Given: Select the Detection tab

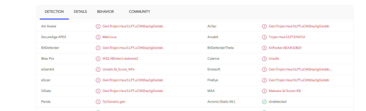Looking at the screenshot, I should pyautogui.click(x=54, y=12).
